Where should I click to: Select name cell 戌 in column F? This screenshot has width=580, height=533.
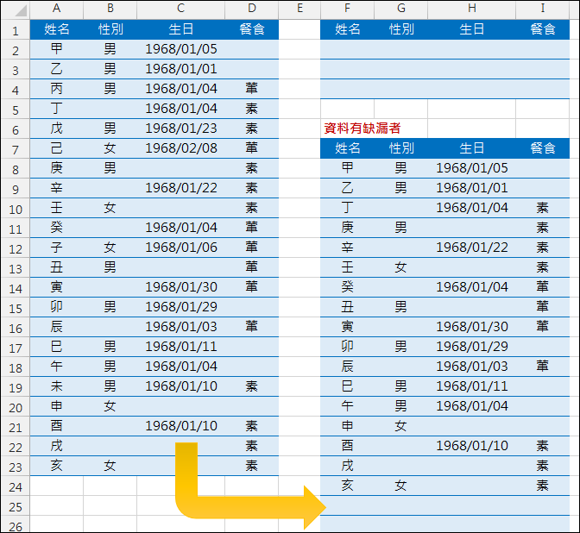coord(347,466)
